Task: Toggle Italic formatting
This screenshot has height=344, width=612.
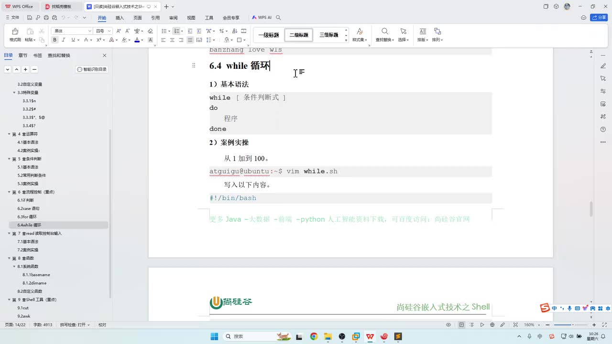Action: [64, 40]
